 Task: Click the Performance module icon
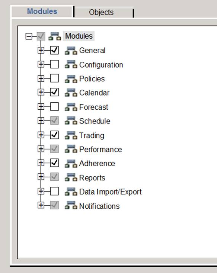pyautogui.click(x=71, y=149)
